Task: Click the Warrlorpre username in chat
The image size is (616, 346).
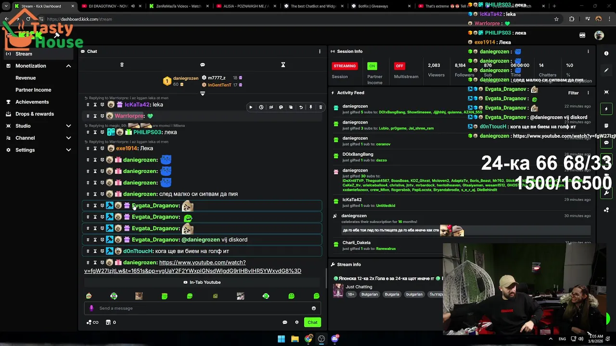Action: click(x=129, y=116)
